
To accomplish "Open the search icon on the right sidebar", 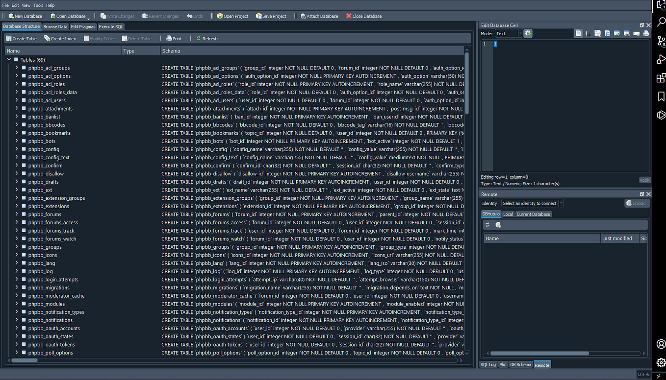I will coord(661,22).
